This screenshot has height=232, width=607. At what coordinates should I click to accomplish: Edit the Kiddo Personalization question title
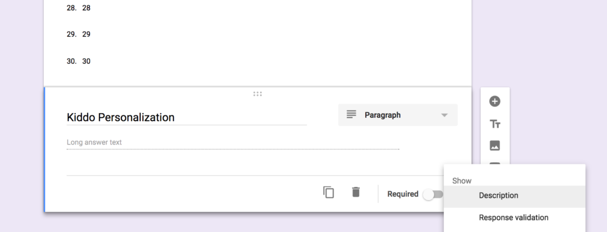click(x=187, y=117)
